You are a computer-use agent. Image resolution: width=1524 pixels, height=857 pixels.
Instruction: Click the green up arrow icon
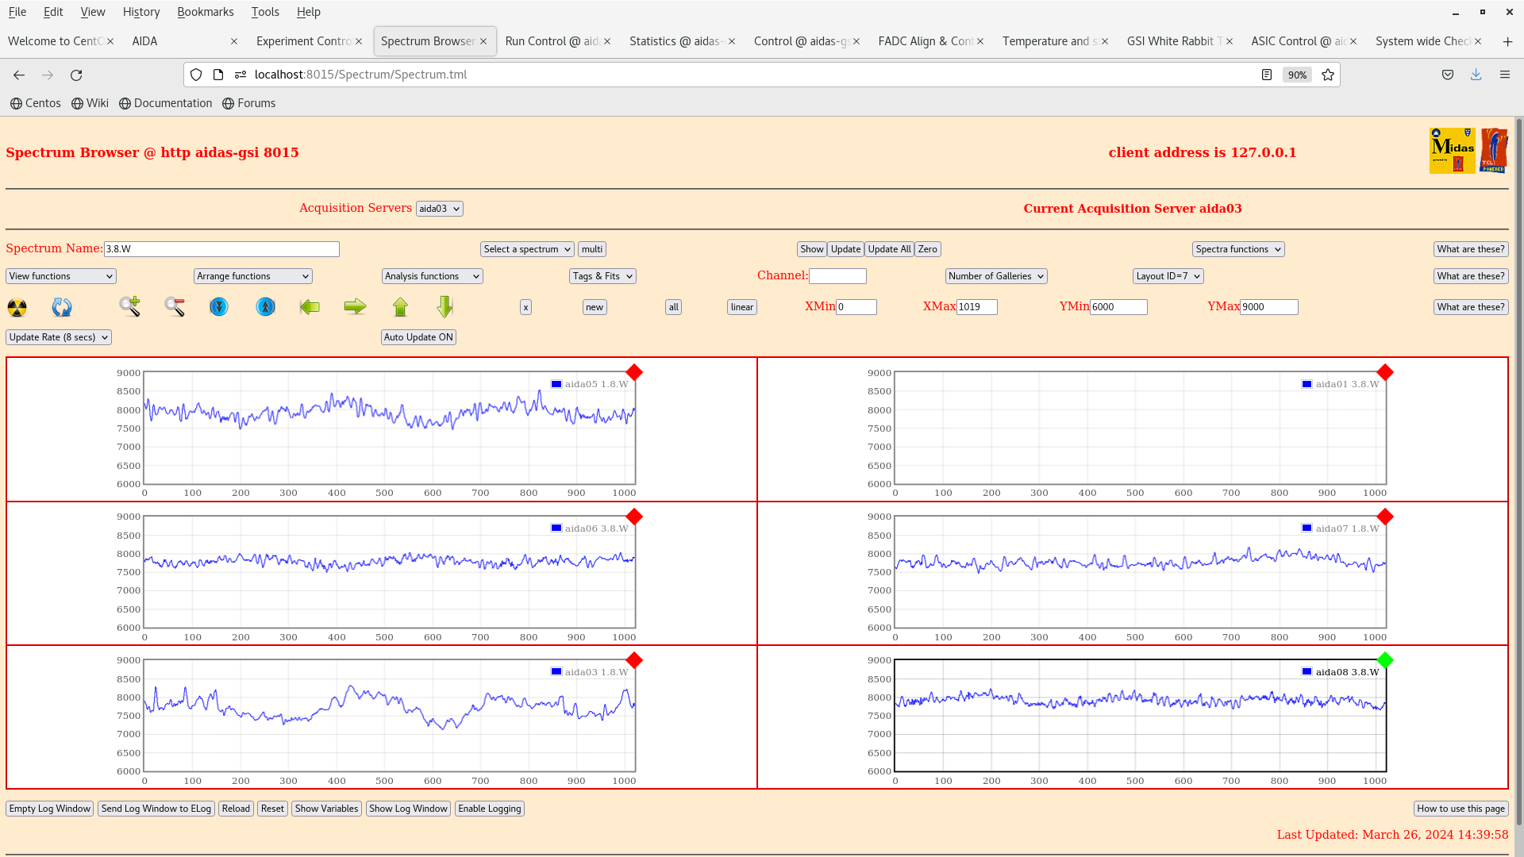400,306
